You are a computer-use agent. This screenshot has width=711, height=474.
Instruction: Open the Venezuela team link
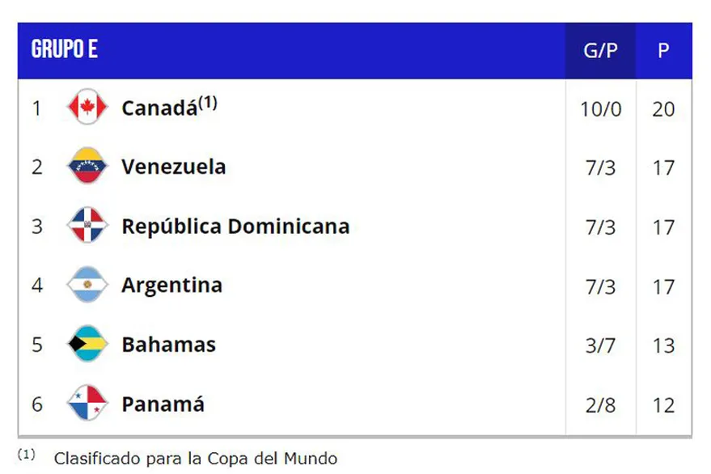[x=173, y=167]
